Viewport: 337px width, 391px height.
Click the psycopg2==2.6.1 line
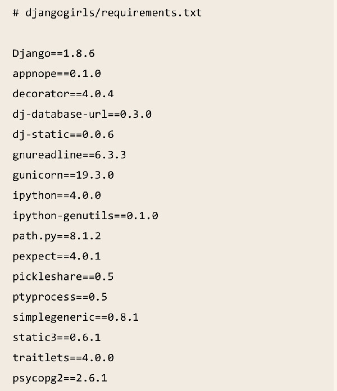60,378
